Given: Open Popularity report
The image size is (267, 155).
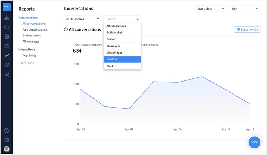Looking at the screenshot, I should [x=29, y=55].
